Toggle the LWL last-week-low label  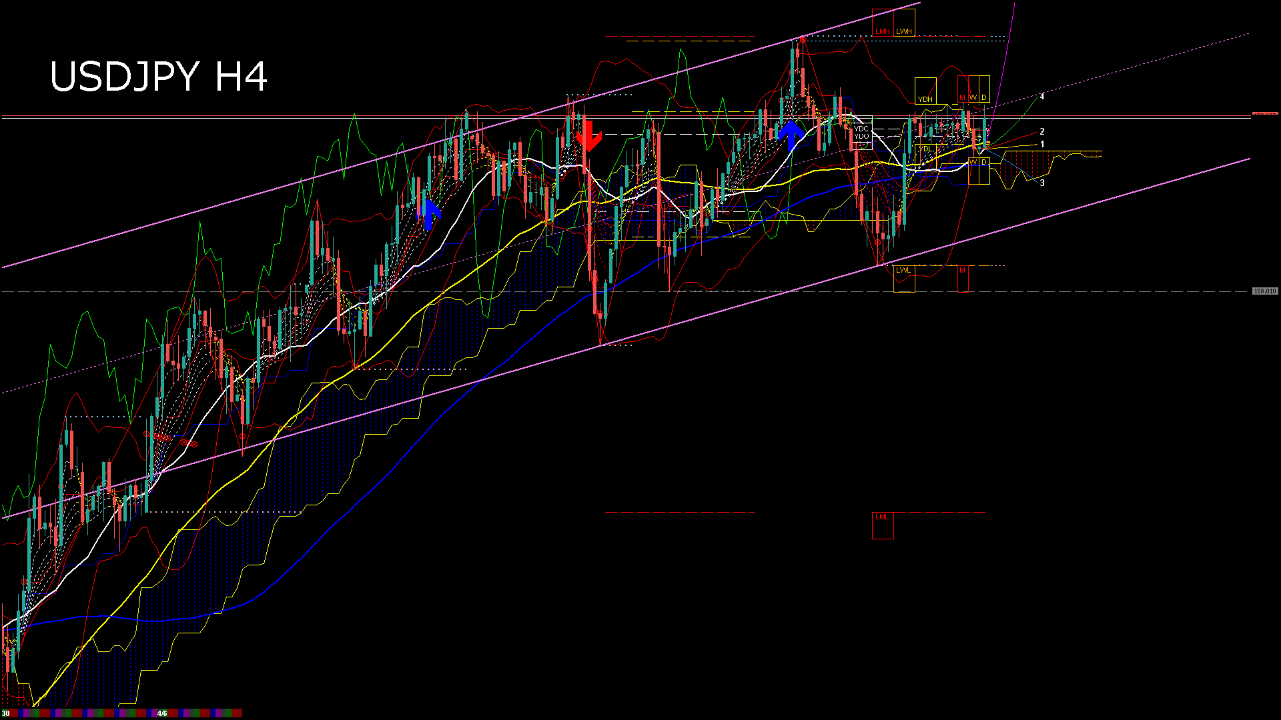903,269
